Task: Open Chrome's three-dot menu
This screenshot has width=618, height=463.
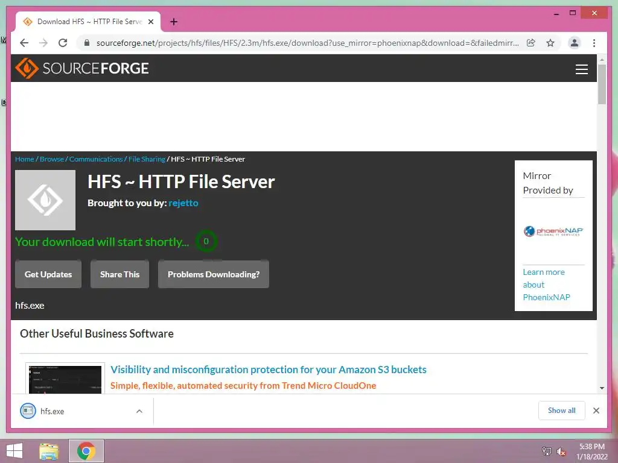Action: [594, 43]
